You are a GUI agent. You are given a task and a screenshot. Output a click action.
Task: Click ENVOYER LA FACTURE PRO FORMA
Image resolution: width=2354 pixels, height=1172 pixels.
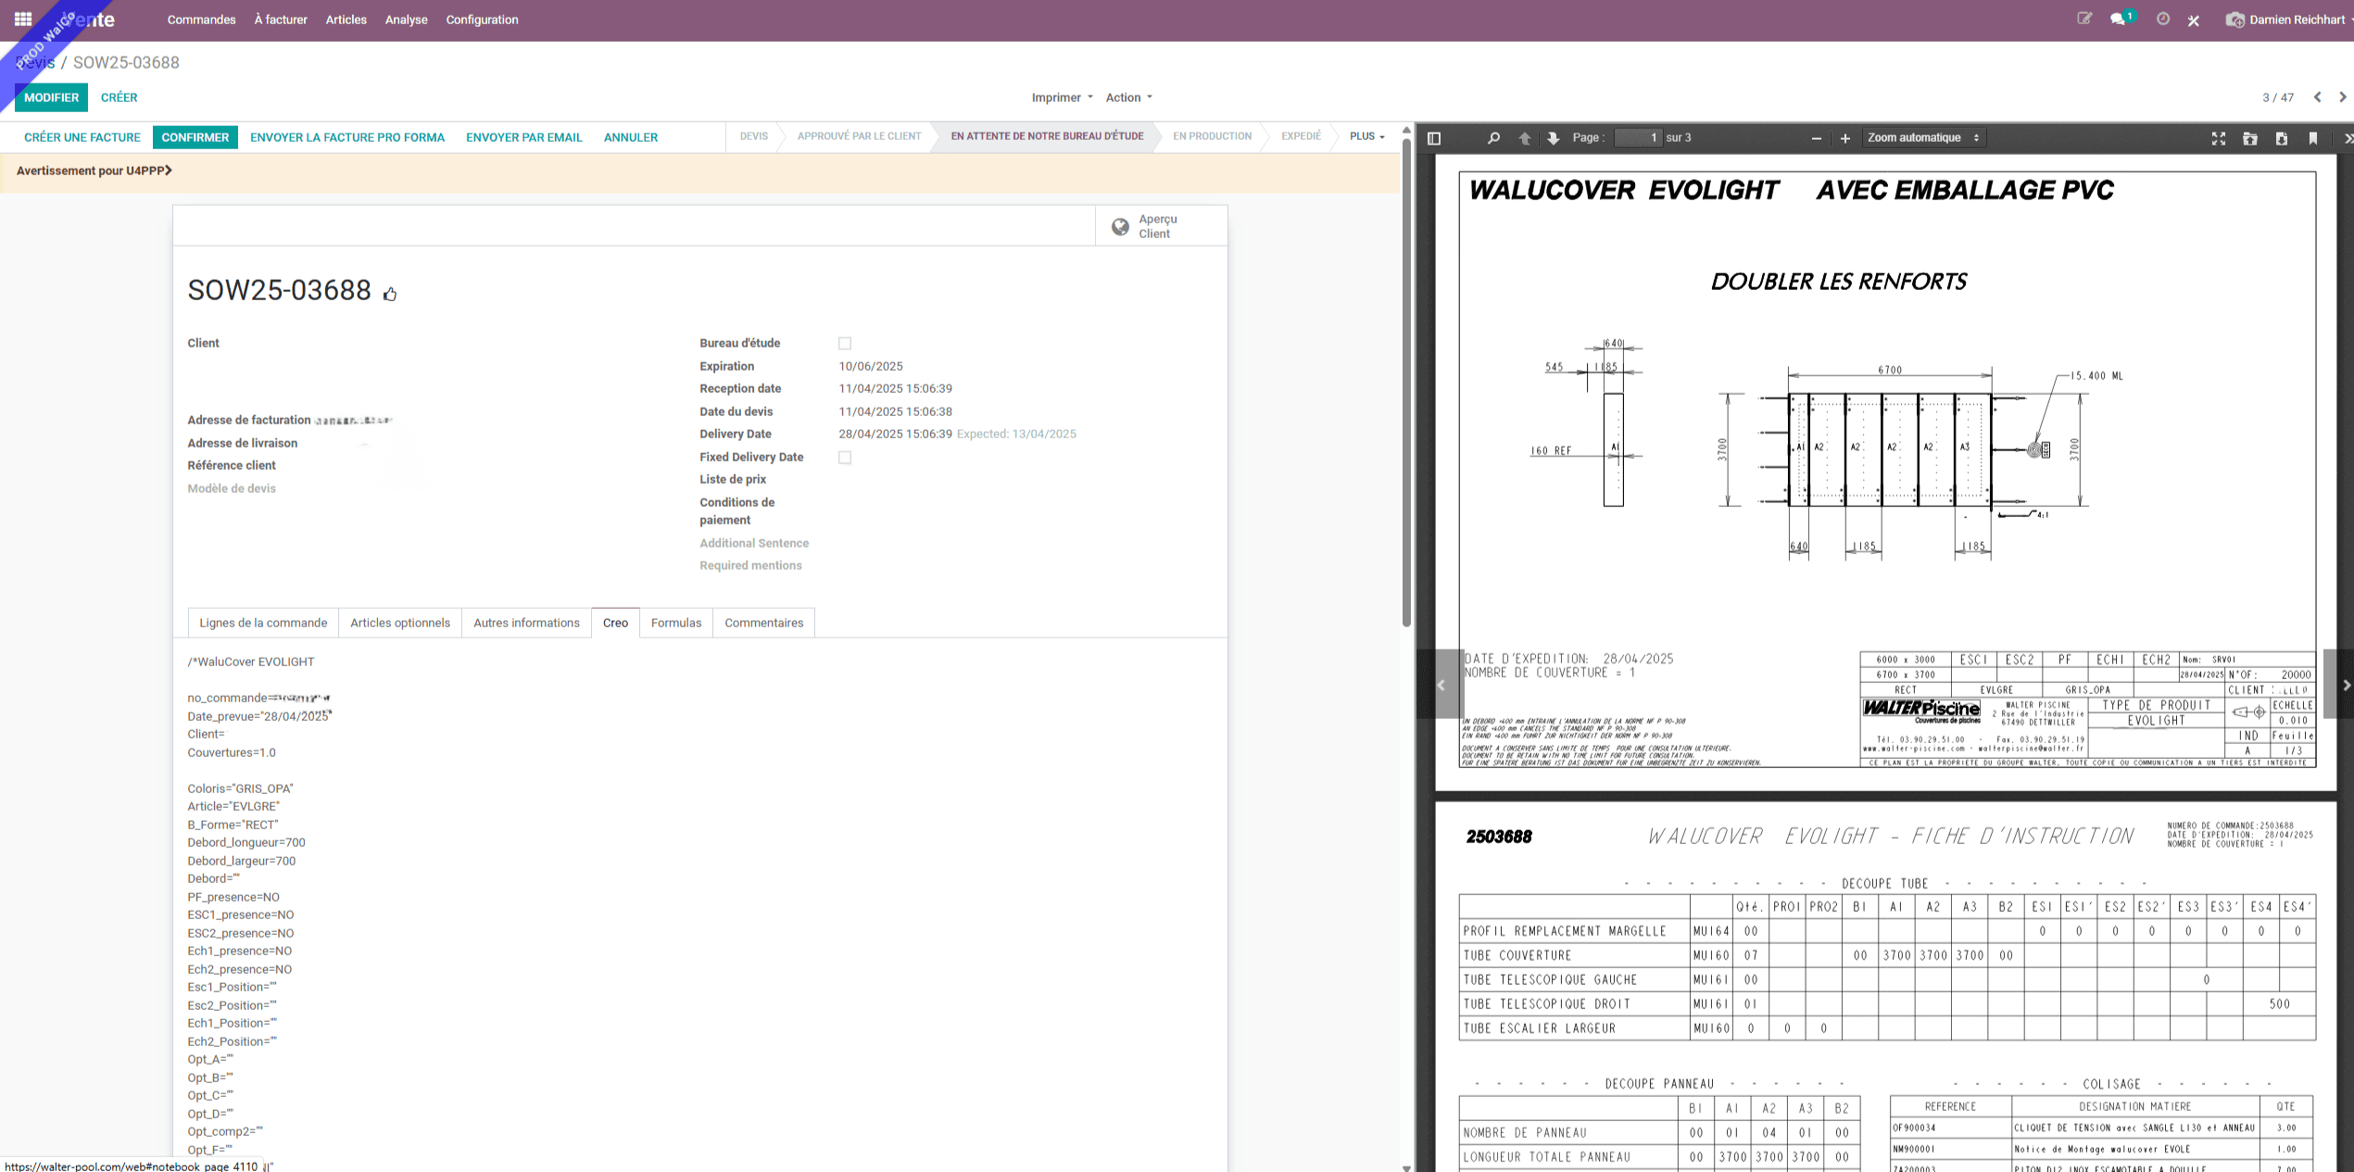(x=347, y=137)
